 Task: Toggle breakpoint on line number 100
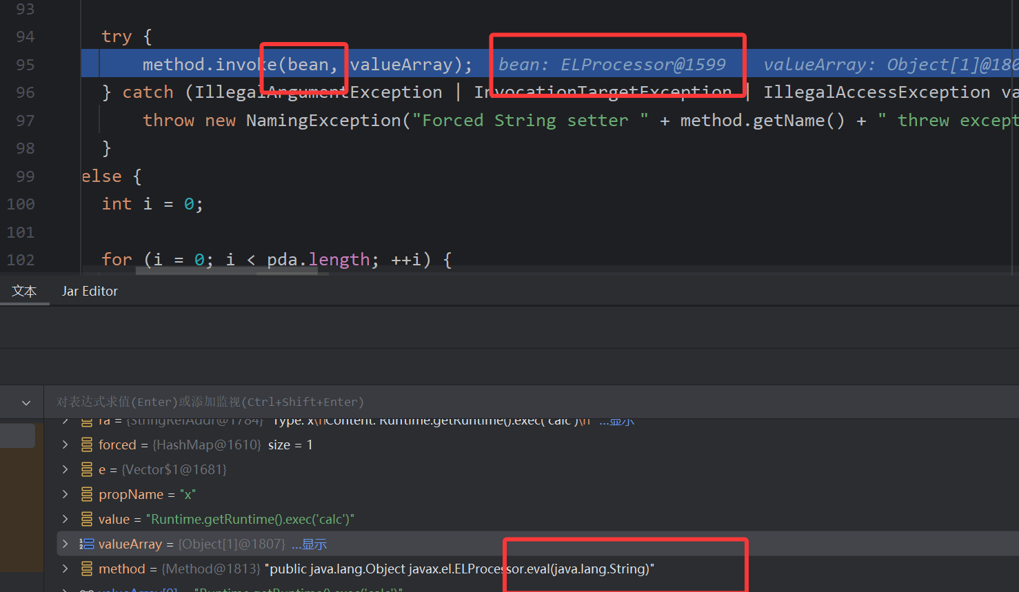21,204
